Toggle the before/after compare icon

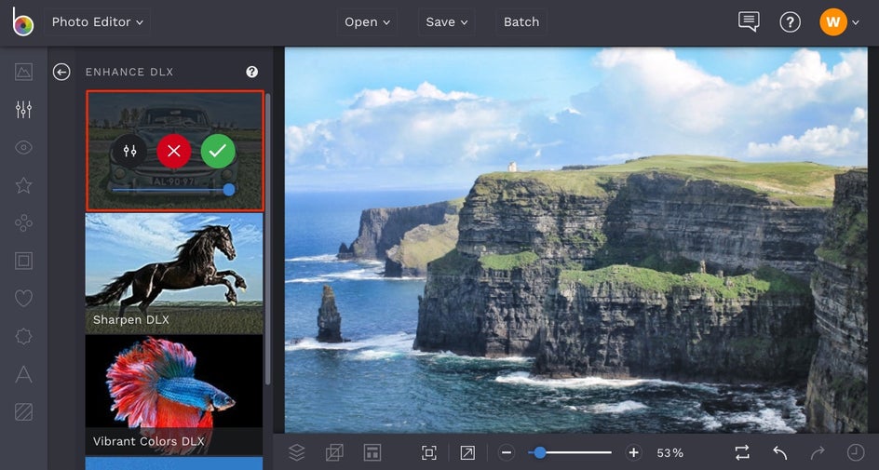coord(742,452)
